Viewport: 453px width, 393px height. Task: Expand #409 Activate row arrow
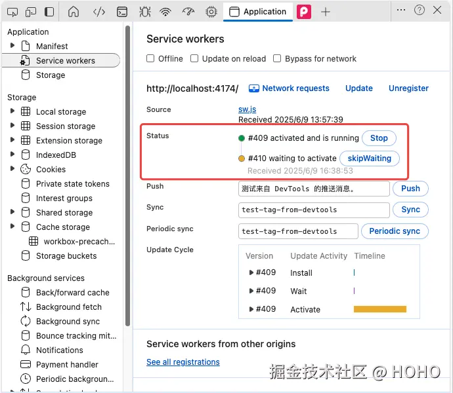pyautogui.click(x=251, y=309)
